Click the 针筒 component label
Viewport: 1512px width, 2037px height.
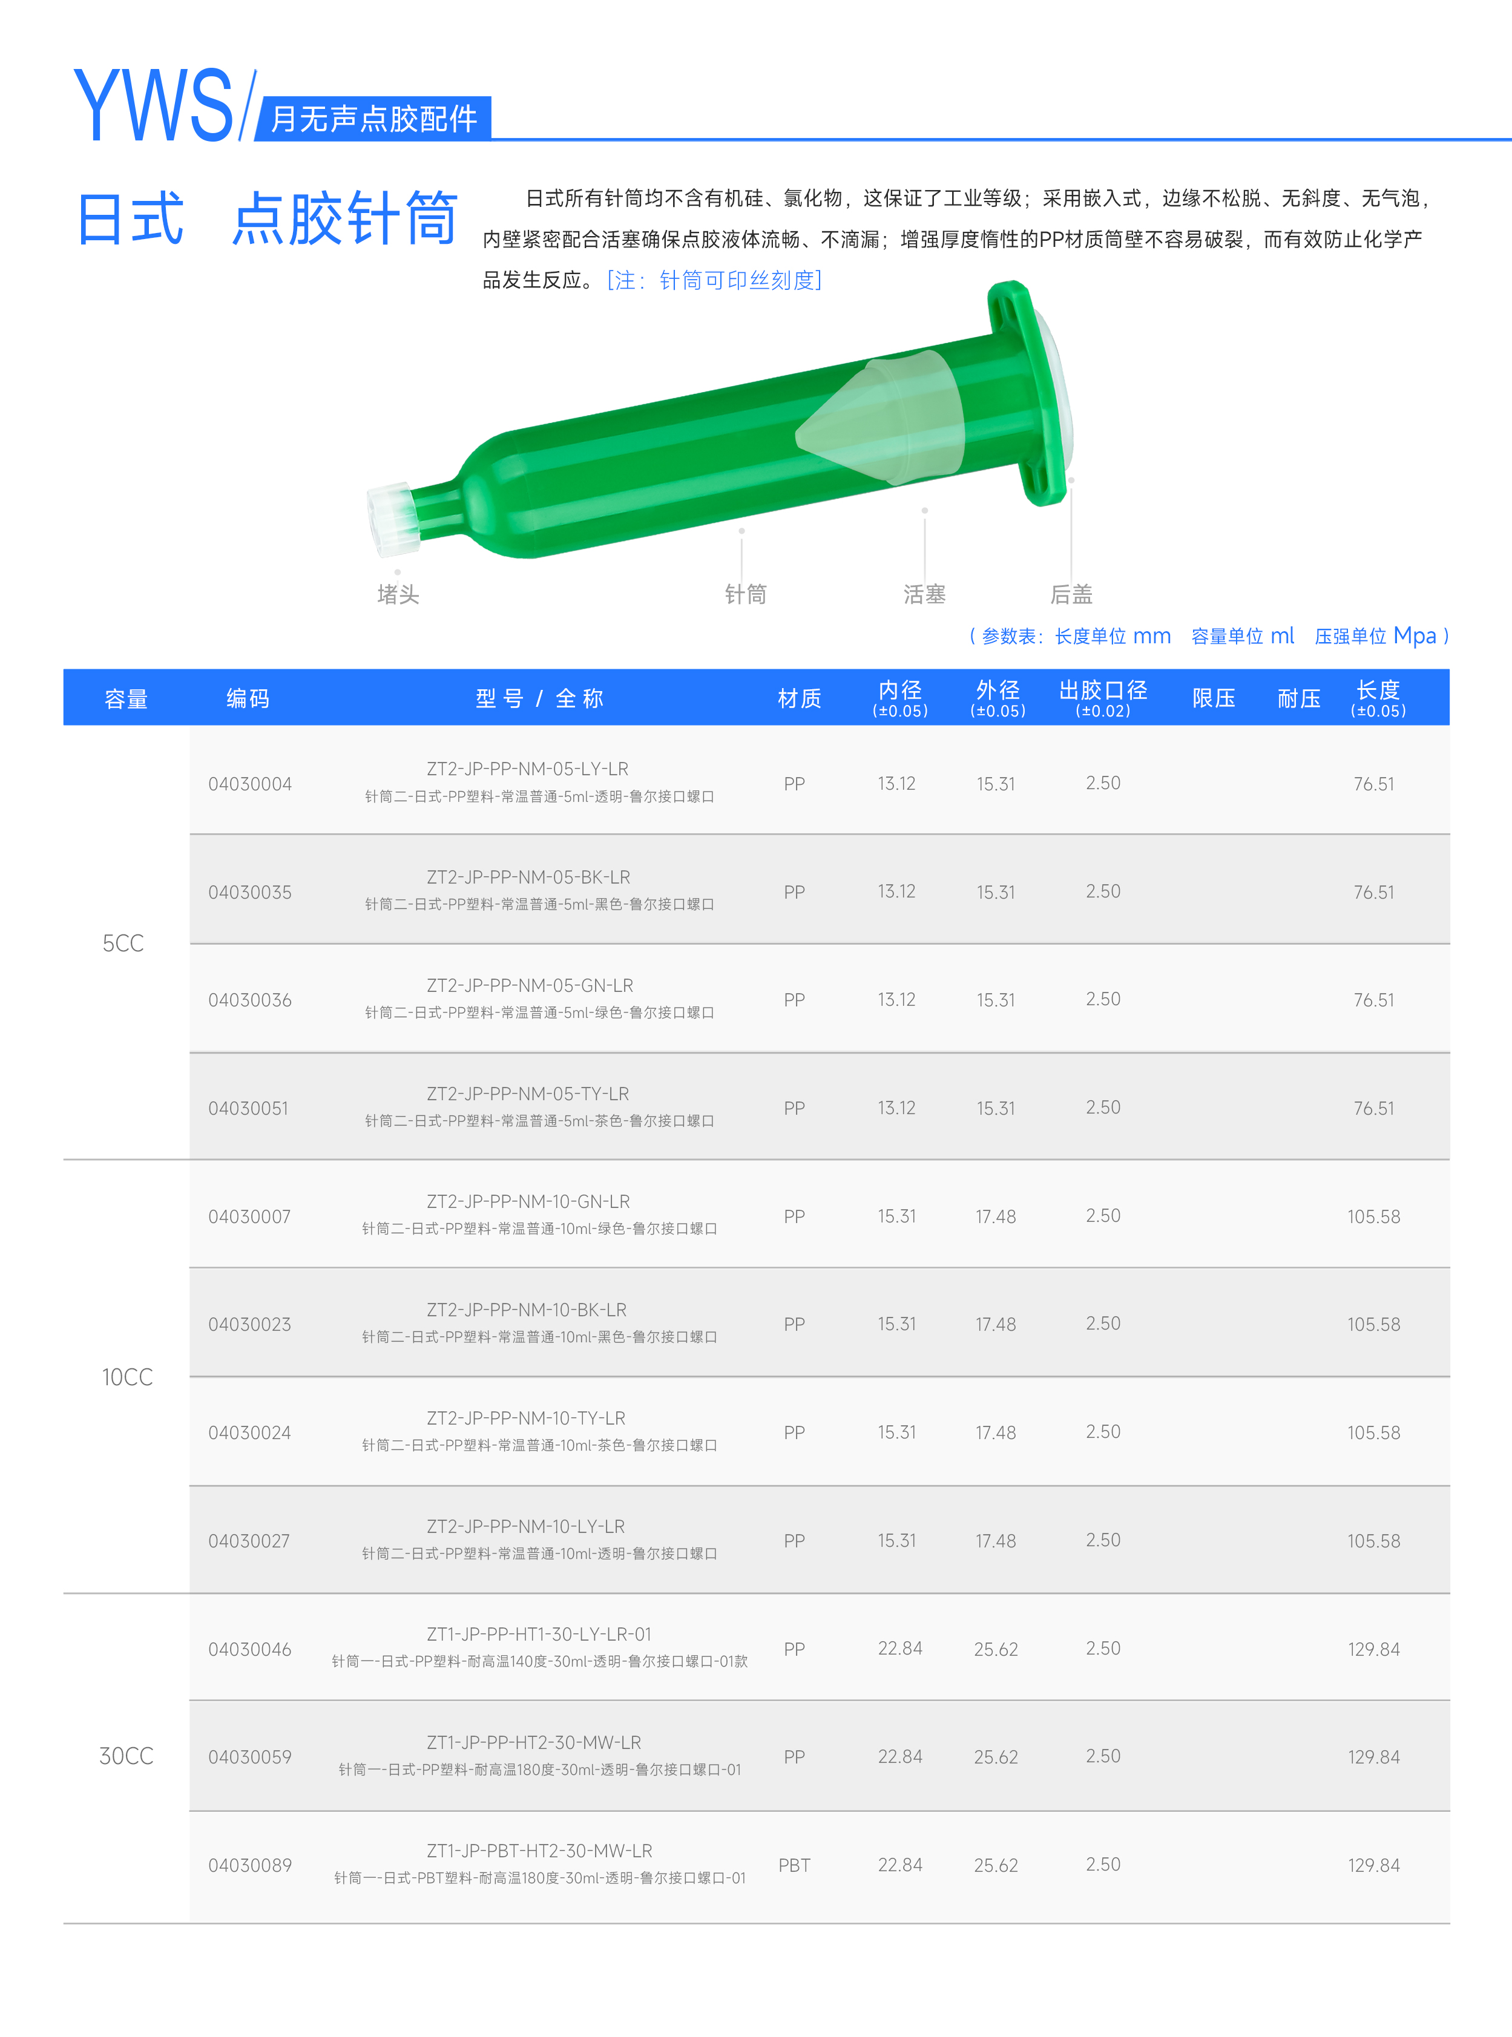[745, 594]
